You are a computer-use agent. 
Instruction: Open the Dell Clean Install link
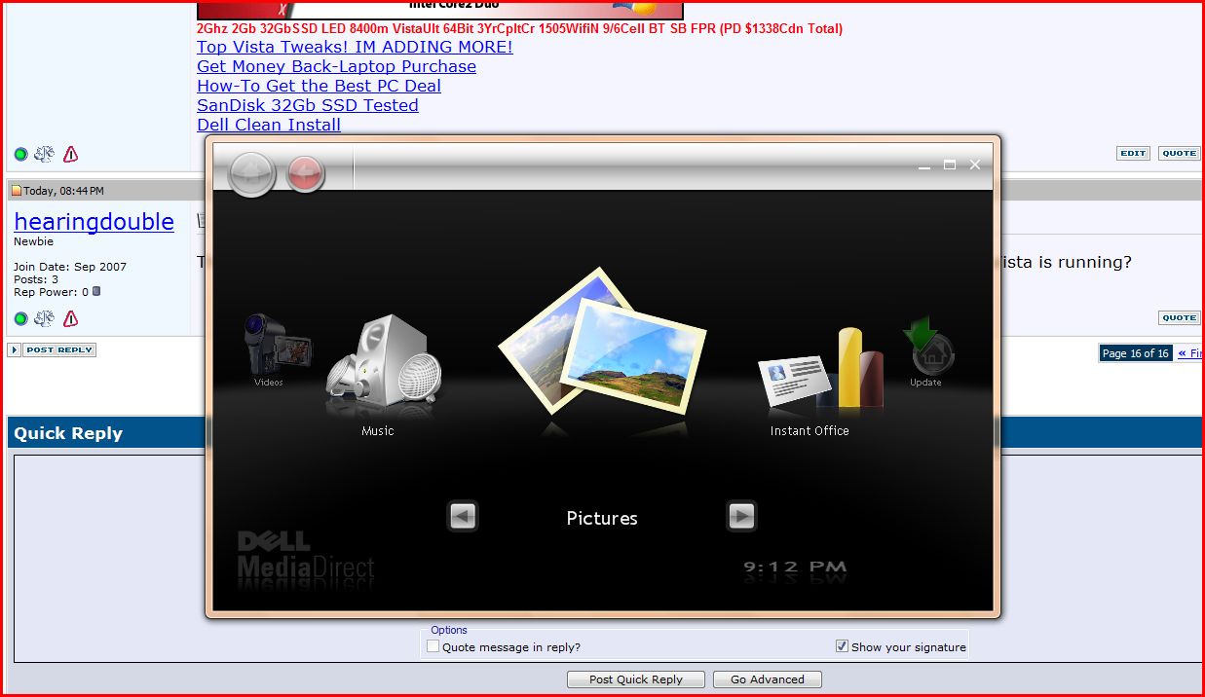click(269, 125)
